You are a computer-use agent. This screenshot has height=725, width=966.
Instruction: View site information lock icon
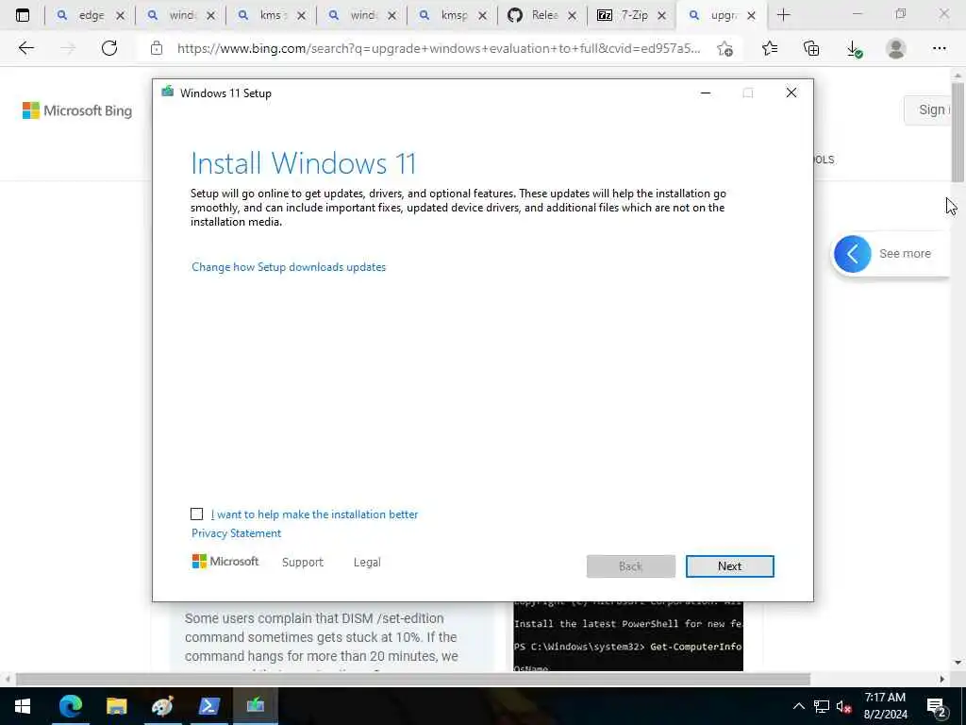pos(157,48)
